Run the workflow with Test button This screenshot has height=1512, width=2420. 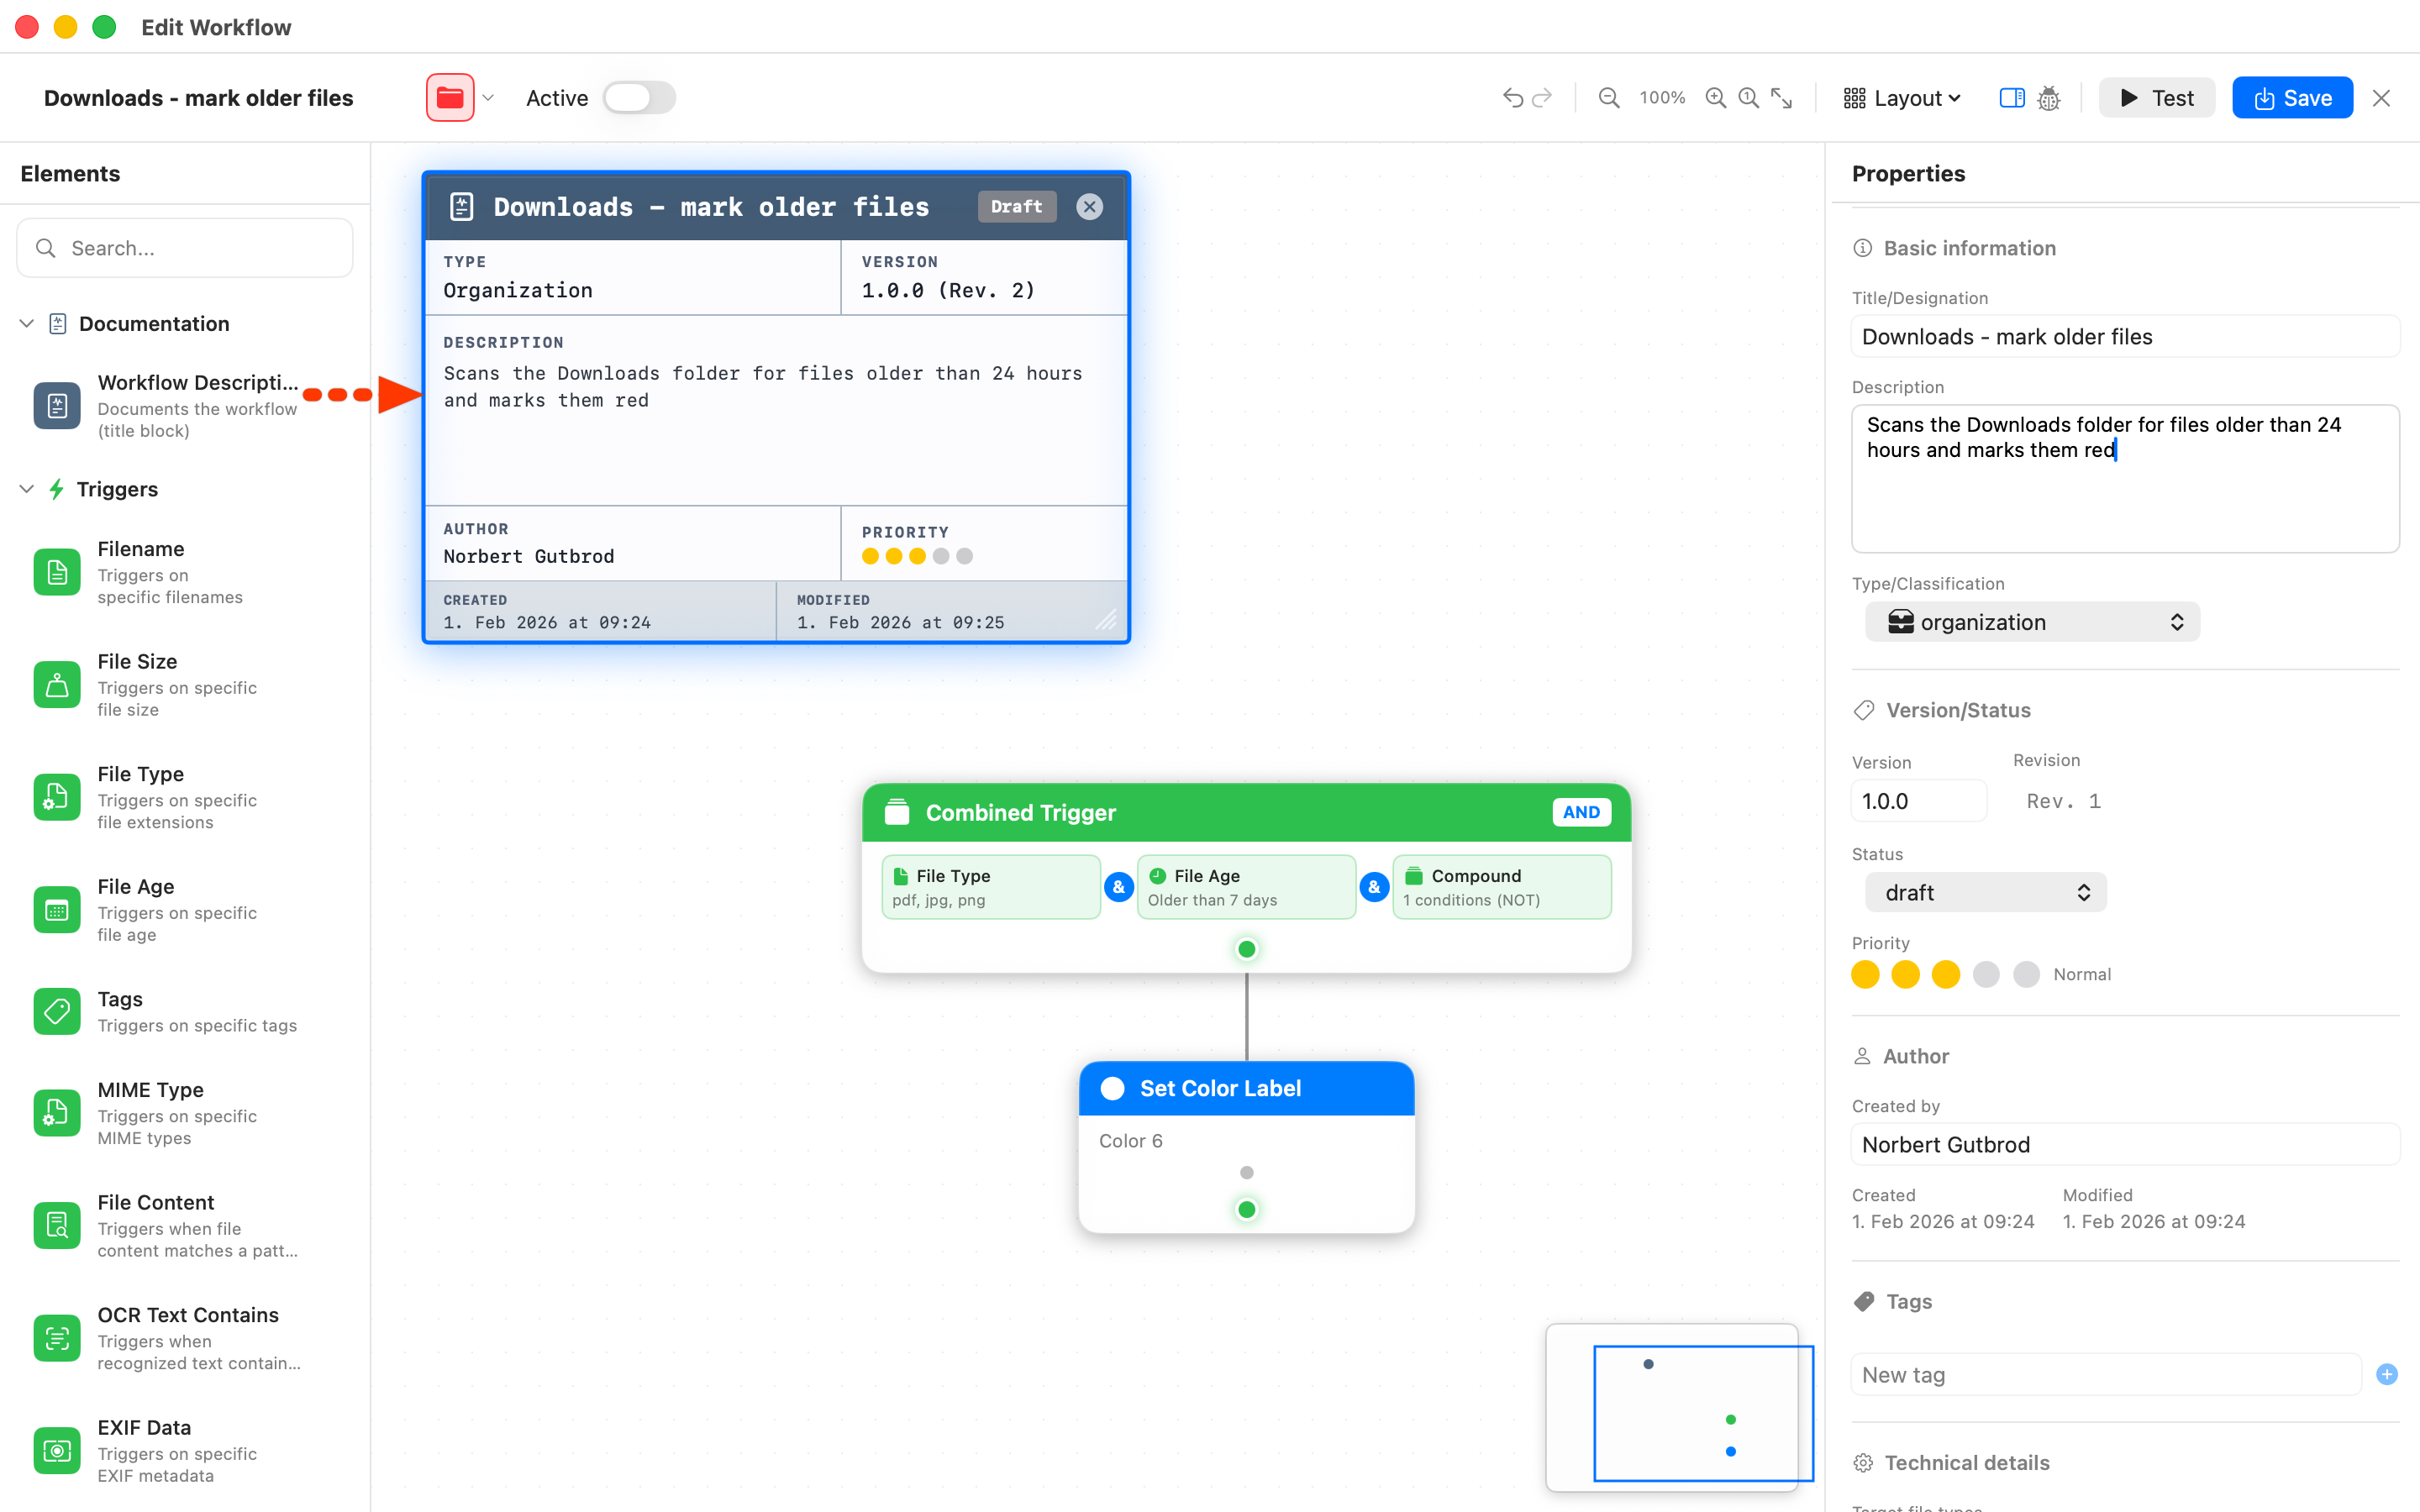[x=2156, y=98]
